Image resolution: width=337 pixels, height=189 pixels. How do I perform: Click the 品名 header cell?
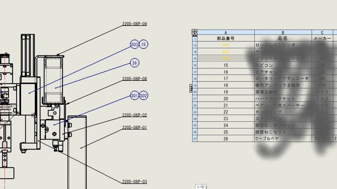(283, 38)
